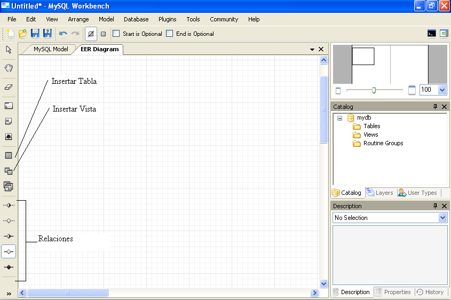Viewport: 451px width, 300px height.
Task: Click the save model icon
Action: click(35, 34)
